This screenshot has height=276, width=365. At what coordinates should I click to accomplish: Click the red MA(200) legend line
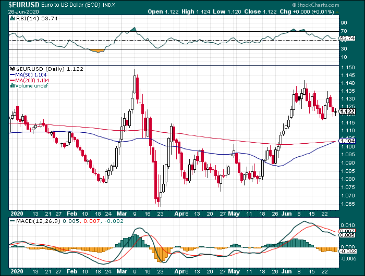click(x=13, y=80)
